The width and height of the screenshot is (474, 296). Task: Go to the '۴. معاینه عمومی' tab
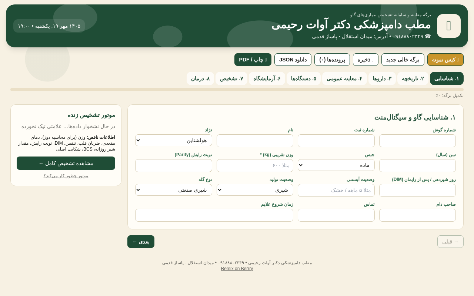344,78
